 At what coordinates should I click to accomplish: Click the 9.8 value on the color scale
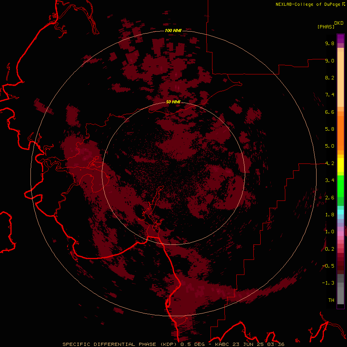click(x=330, y=43)
